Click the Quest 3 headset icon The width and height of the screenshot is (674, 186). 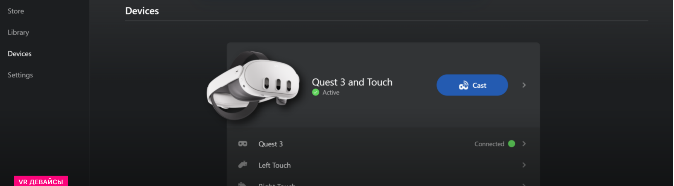click(x=243, y=144)
